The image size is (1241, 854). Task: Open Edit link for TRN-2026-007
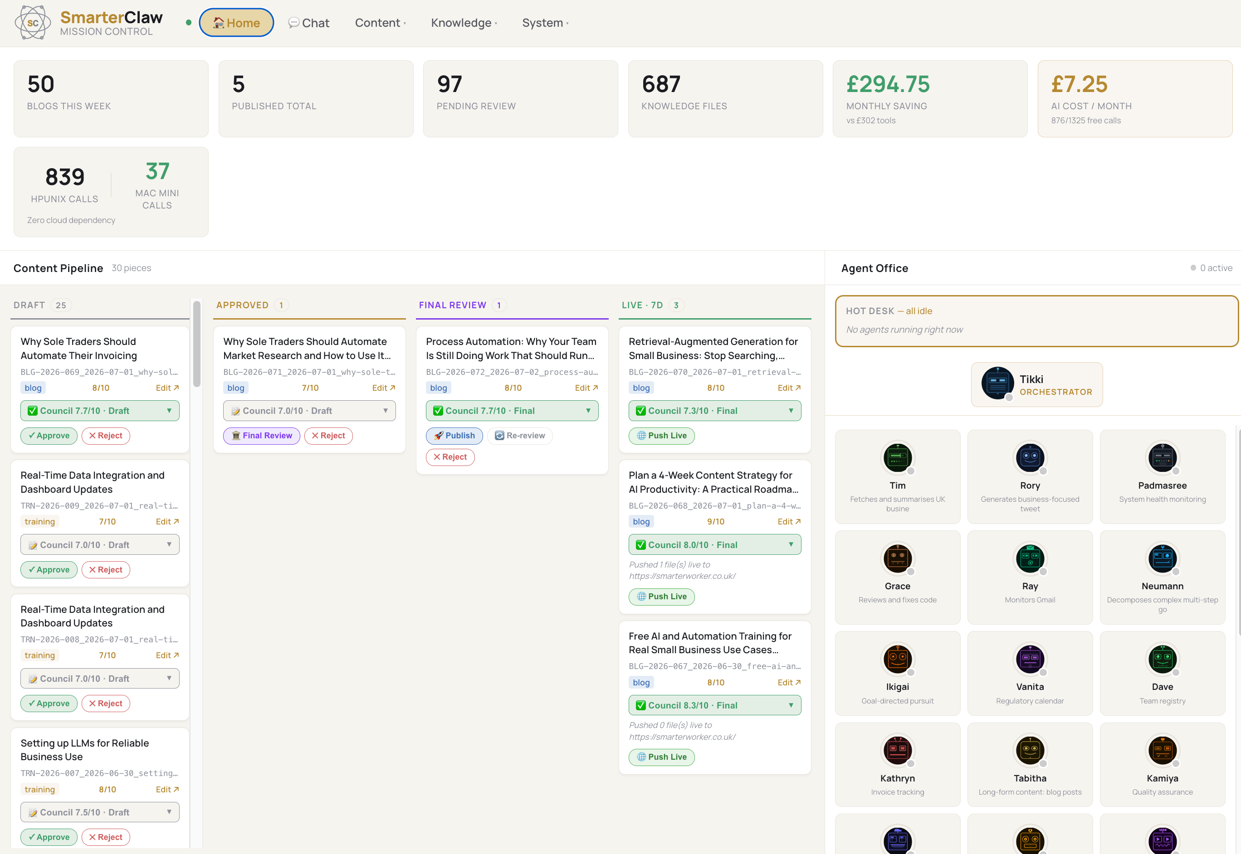[167, 790]
